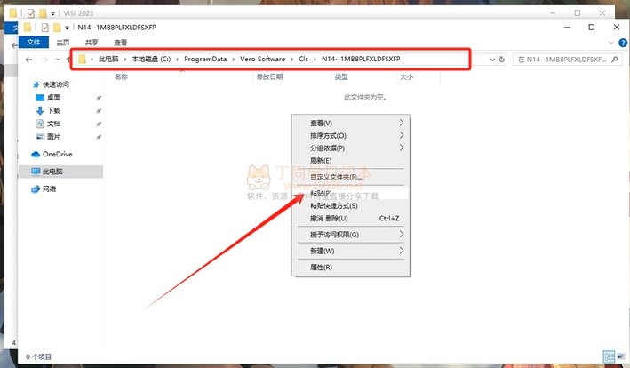Viewport: 630px width, 368px height.
Task: Click the new folder icon in title bar toolbar
Action: (x=57, y=28)
